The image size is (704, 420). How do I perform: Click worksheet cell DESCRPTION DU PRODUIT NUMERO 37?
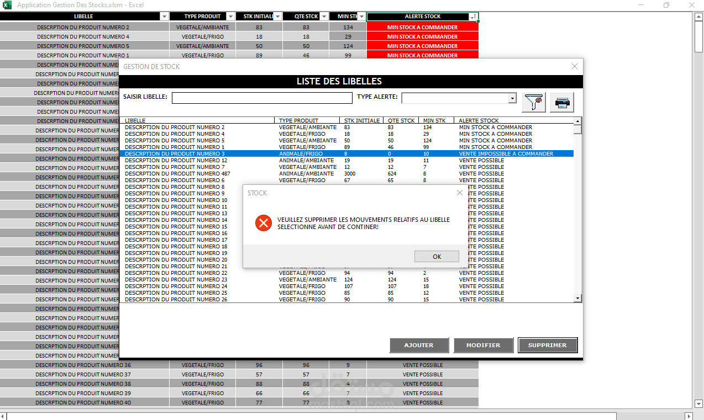pos(83,374)
